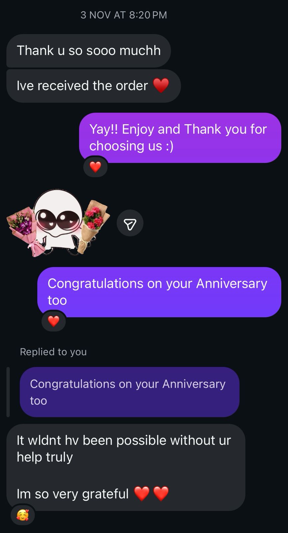Select "It wldnt hv been possible" text line

coord(124,440)
